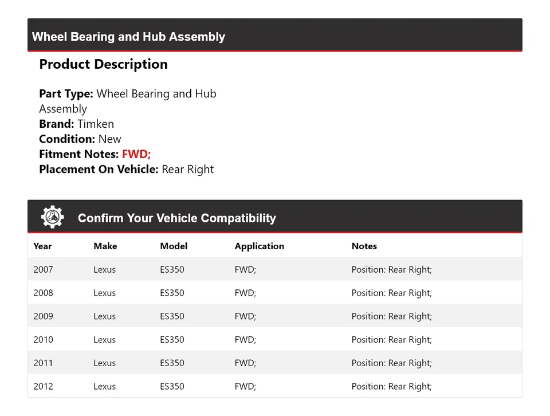Select the red FWD fitment note
Screen dimensions: 550x416
pyautogui.click(x=136, y=154)
